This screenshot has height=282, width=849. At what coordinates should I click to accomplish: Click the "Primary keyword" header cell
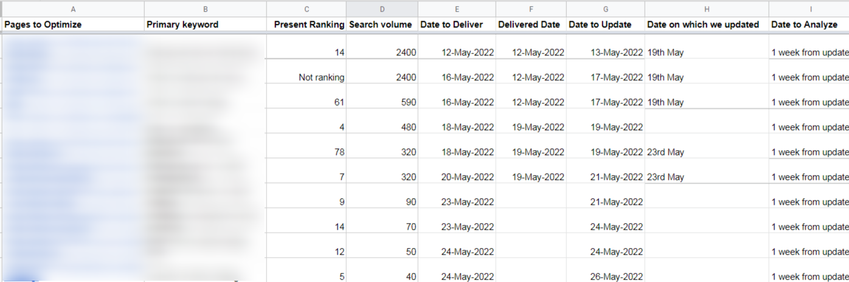click(206, 25)
